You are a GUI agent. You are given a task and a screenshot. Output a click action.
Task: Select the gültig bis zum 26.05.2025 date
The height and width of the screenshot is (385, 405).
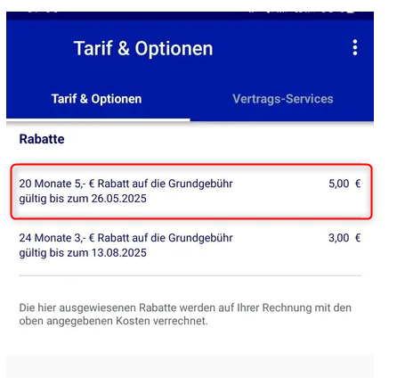click(83, 199)
